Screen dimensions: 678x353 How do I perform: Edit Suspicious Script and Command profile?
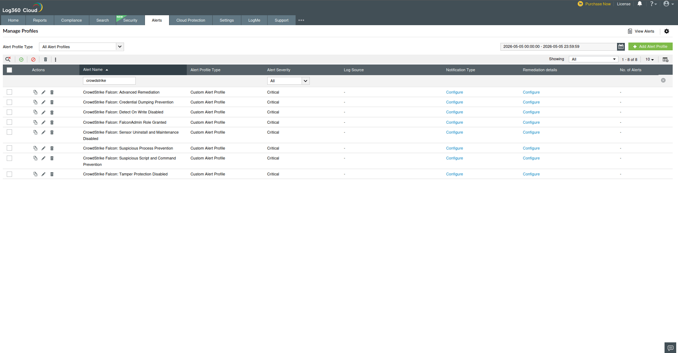43,158
